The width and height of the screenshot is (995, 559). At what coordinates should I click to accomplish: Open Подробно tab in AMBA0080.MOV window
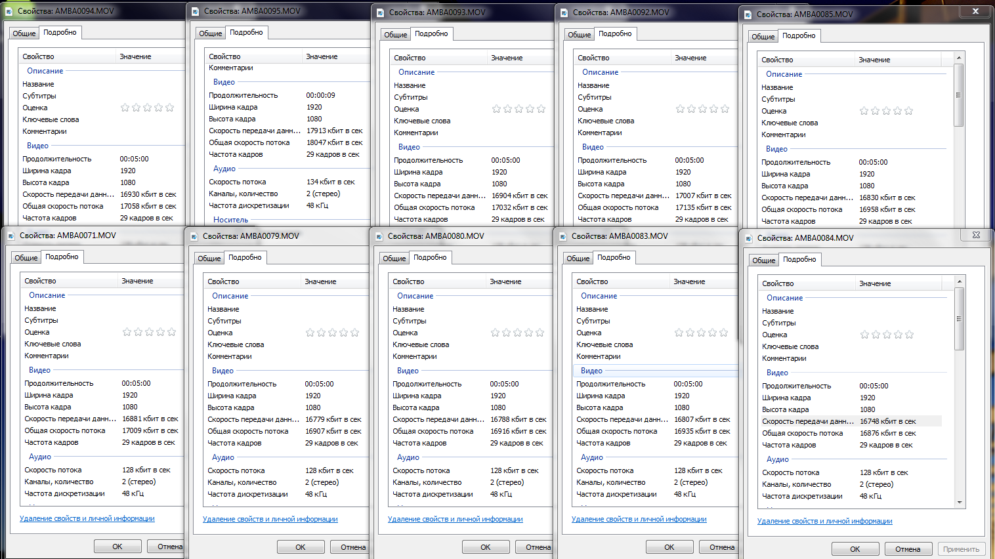point(430,258)
